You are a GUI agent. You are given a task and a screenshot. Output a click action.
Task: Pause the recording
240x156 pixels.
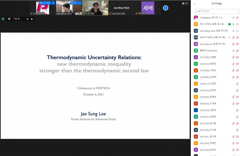tap(28, 19)
